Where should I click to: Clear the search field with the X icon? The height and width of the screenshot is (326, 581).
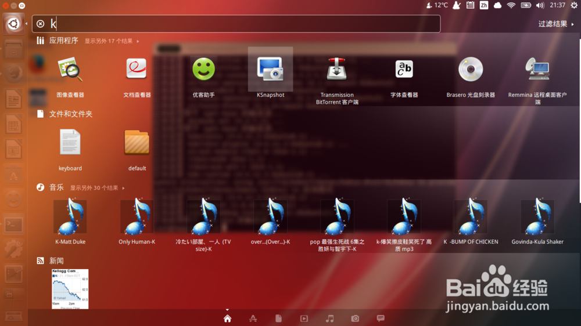pyautogui.click(x=41, y=24)
